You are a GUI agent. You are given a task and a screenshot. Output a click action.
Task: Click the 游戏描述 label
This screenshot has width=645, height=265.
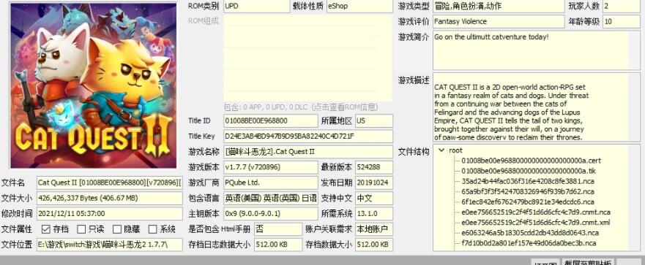pos(414,80)
